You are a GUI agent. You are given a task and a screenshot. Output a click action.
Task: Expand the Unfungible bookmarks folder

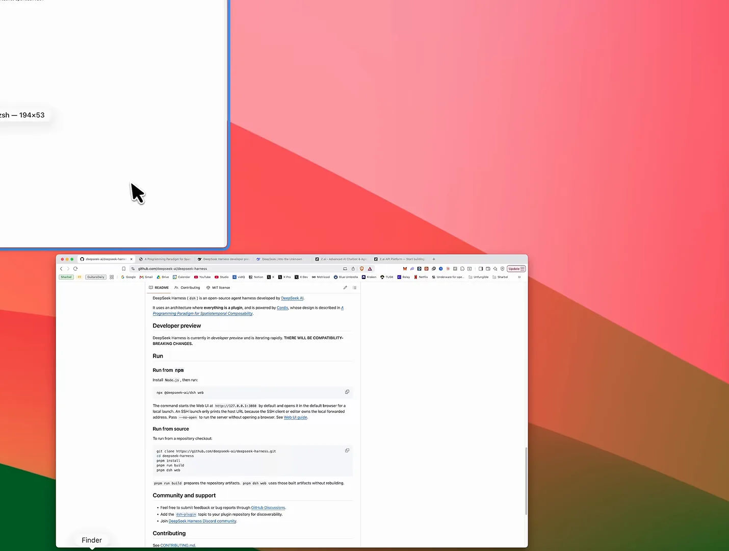[479, 277]
